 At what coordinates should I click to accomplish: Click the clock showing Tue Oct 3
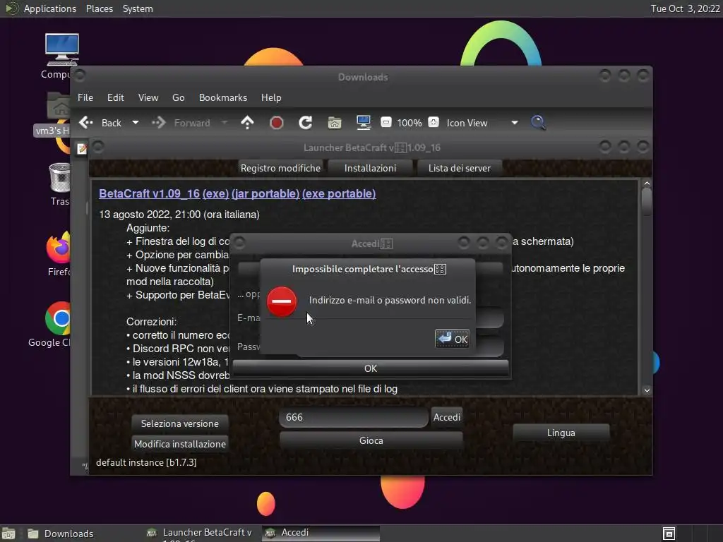pyautogui.click(x=685, y=8)
